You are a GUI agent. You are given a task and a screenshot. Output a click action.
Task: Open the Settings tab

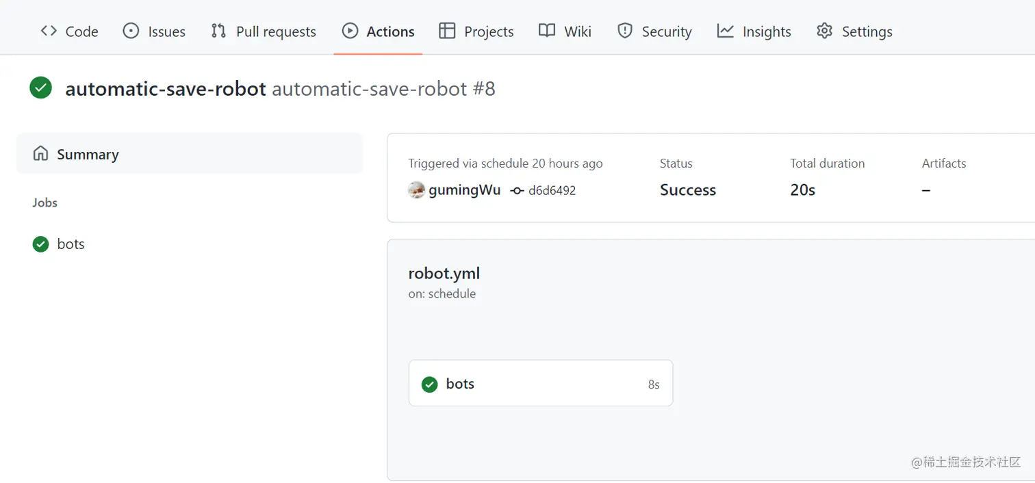click(867, 31)
